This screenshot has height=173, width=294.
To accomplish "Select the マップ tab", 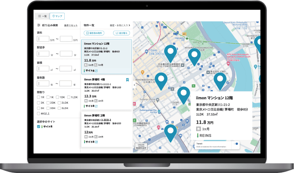I will [x=57, y=16].
